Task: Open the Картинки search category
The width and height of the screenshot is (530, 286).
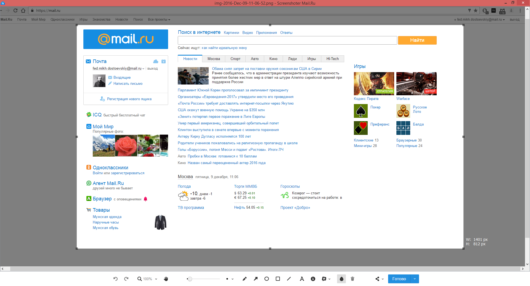Action: (x=231, y=33)
